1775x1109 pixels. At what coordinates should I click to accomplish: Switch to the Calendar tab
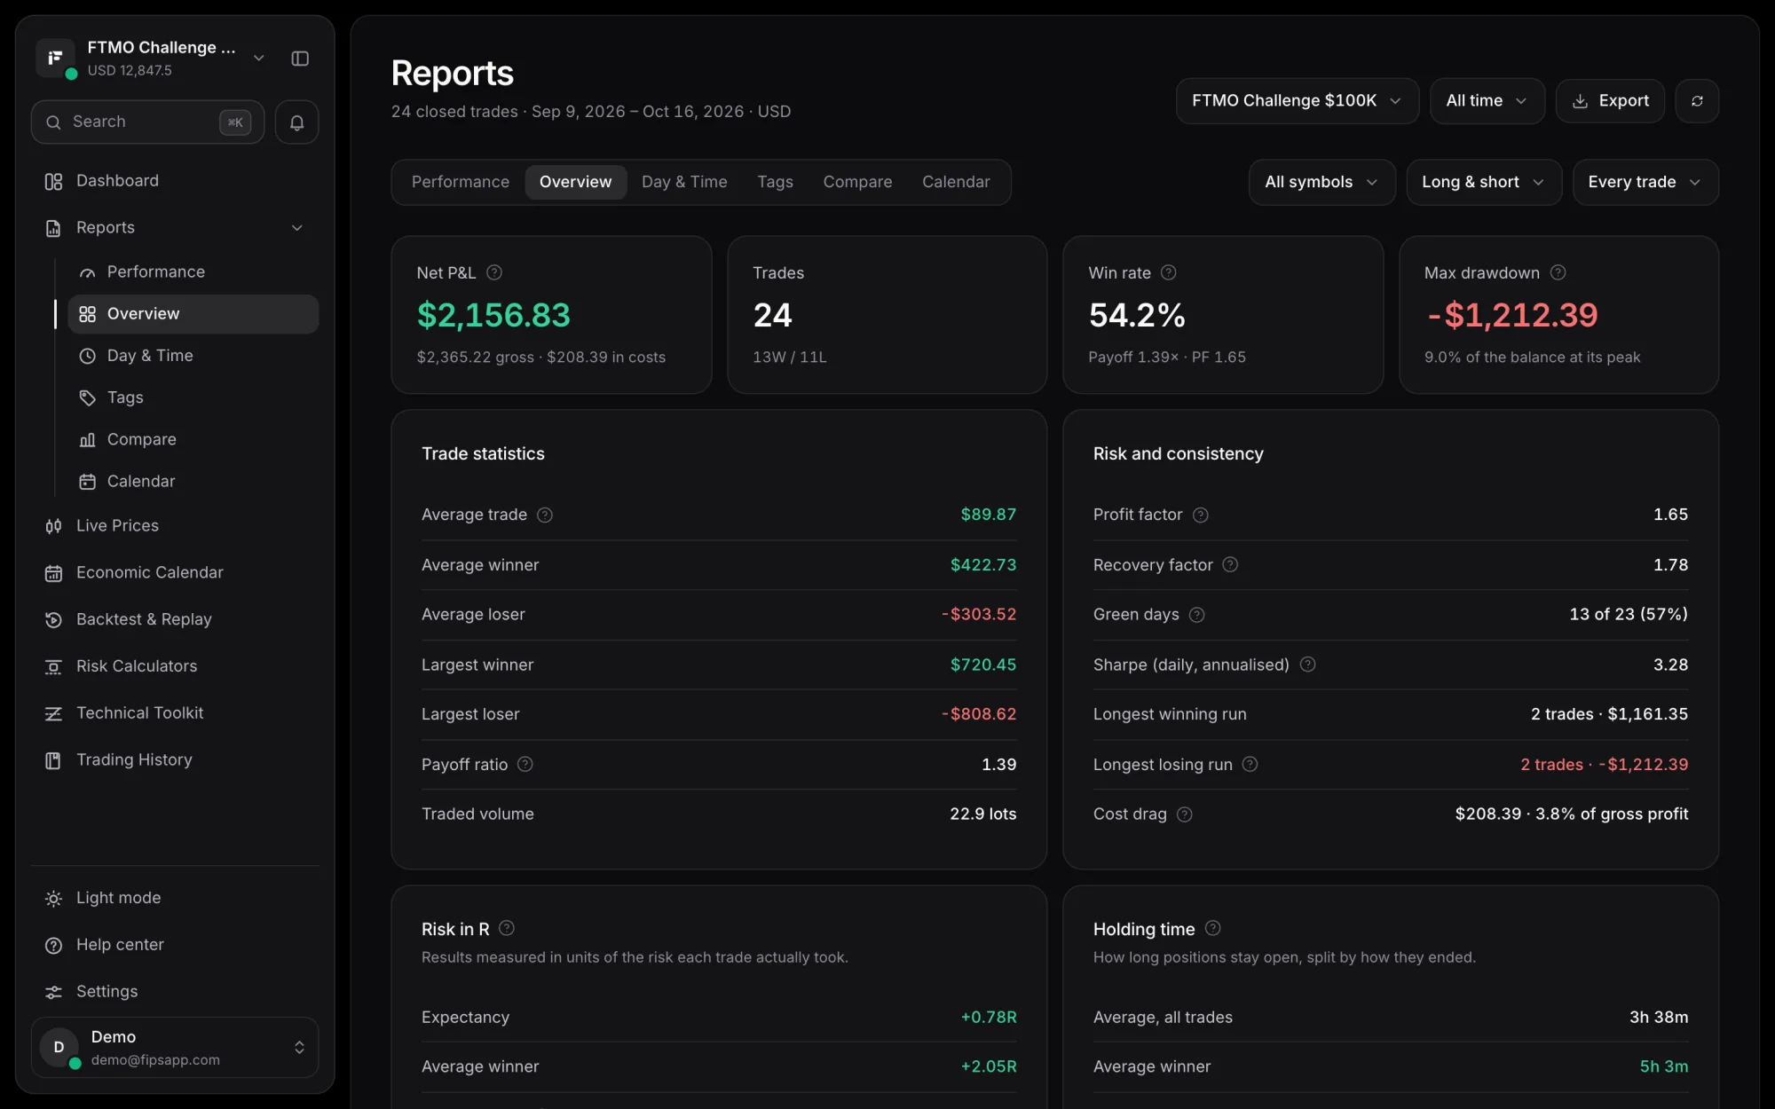point(956,182)
